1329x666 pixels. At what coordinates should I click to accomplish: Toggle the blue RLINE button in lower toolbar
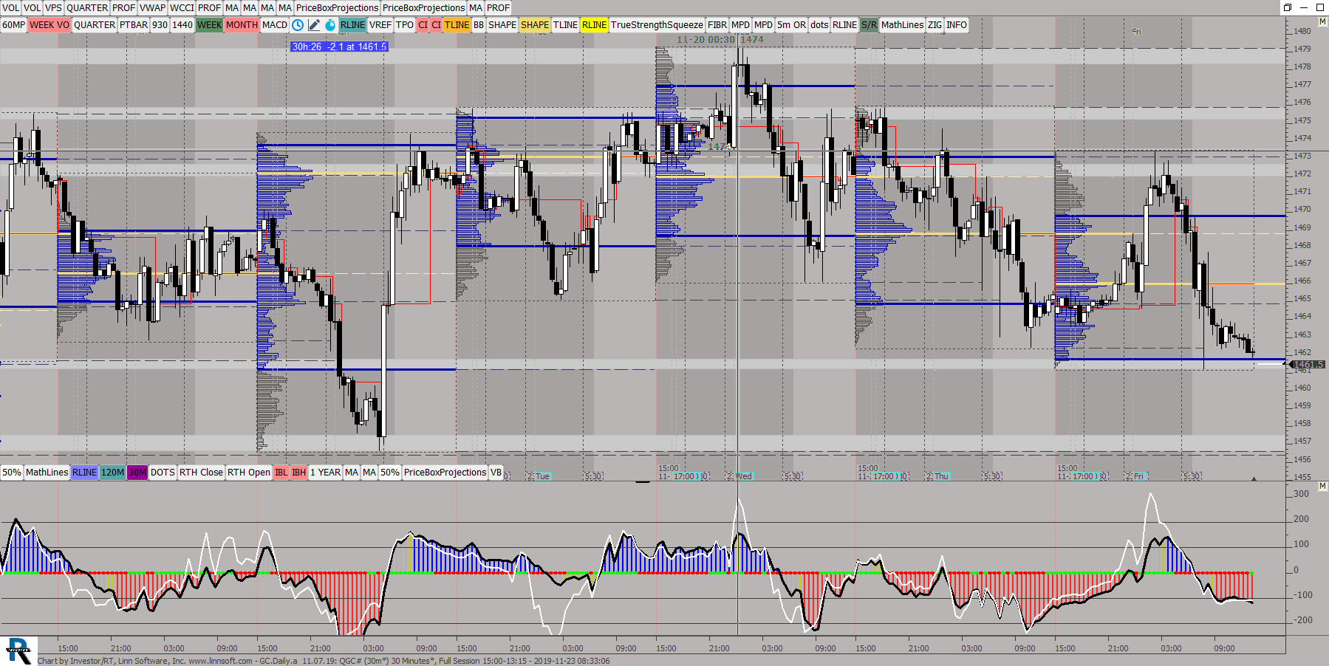84,473
